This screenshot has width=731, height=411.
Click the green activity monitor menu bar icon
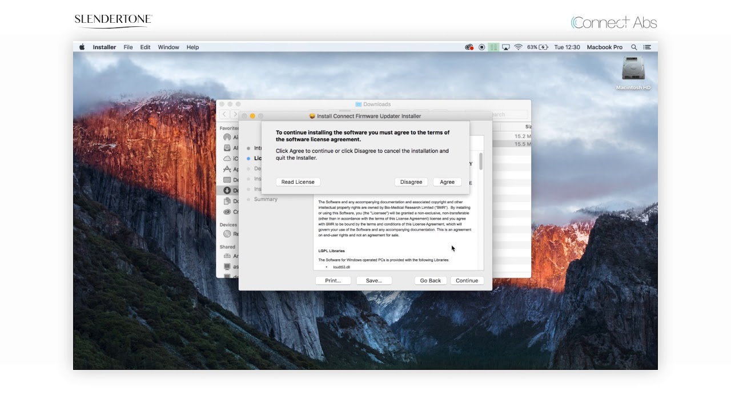494,47
